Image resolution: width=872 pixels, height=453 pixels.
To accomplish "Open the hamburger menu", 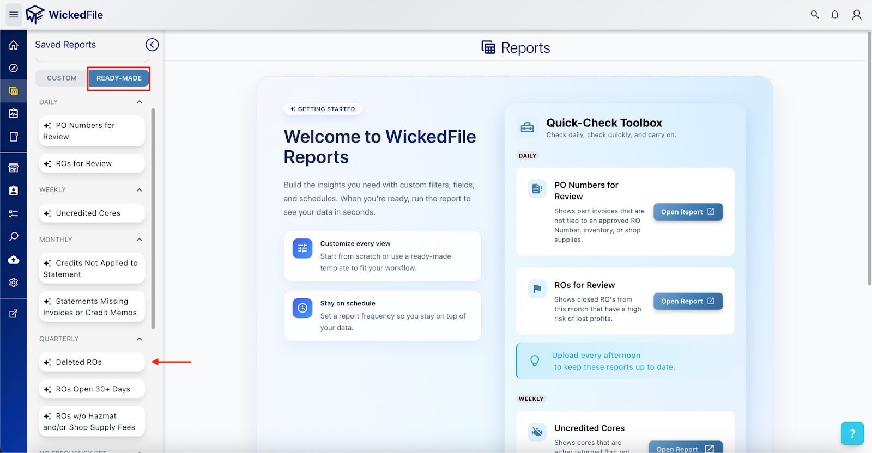I will coord(14,15).
